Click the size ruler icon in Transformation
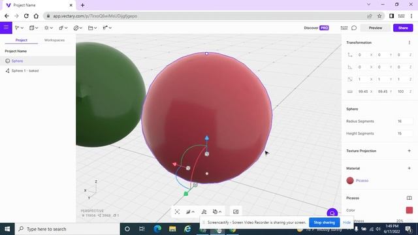Viewport: 418px width, 235px height. [350, 91]
